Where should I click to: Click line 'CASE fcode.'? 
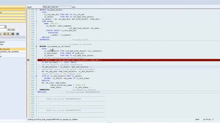pos(47,21)
